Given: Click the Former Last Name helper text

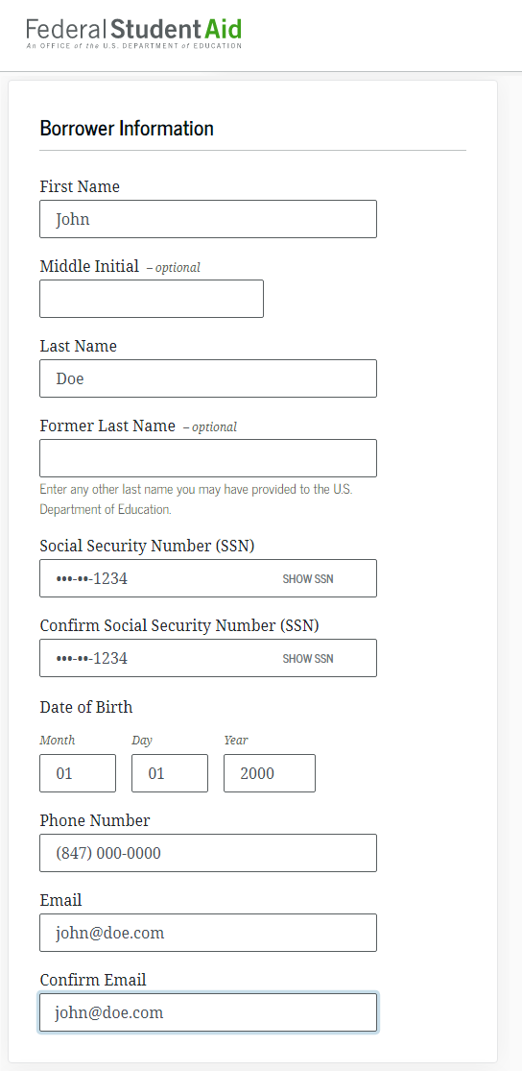Looking at the screenshot, I should pyautogui.click(x=197, y=499).
